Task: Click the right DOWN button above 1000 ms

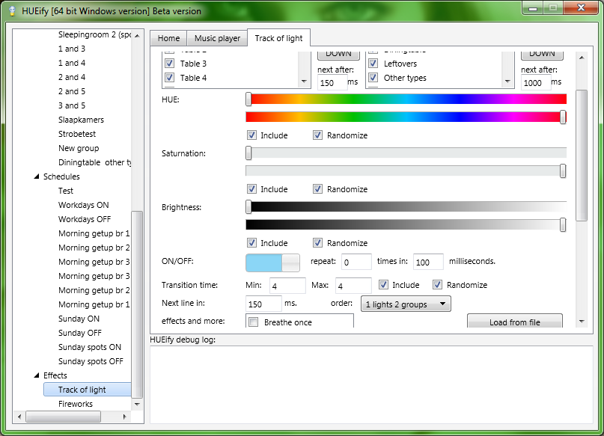Action: coord(542,55)
